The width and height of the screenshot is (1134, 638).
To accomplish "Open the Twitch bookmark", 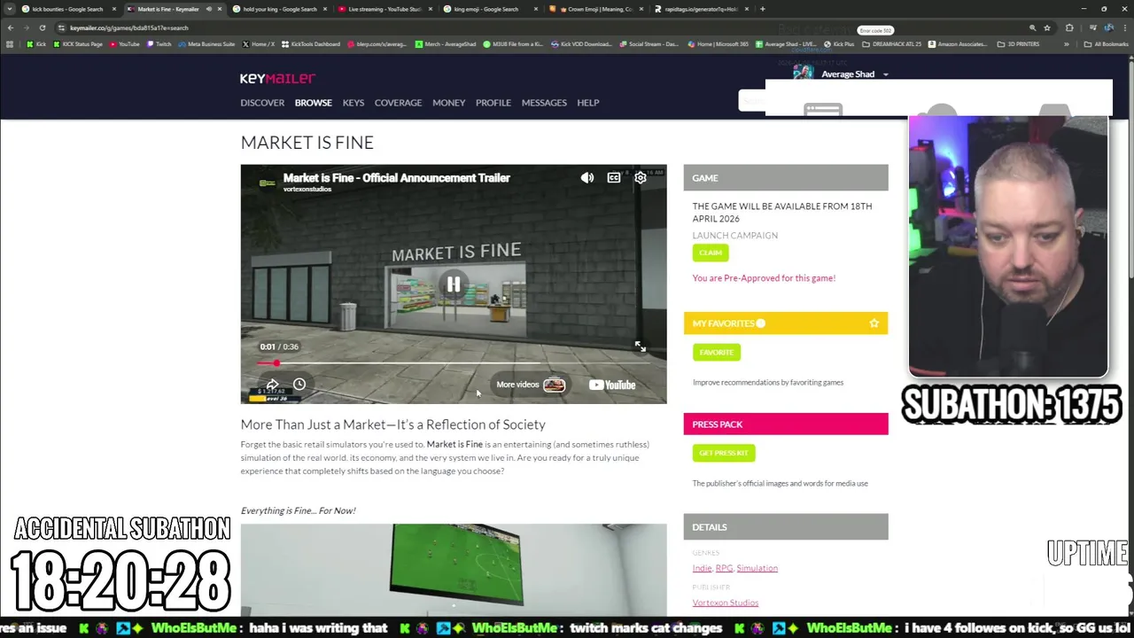I will pyautogui.click(x=159, y=44).
